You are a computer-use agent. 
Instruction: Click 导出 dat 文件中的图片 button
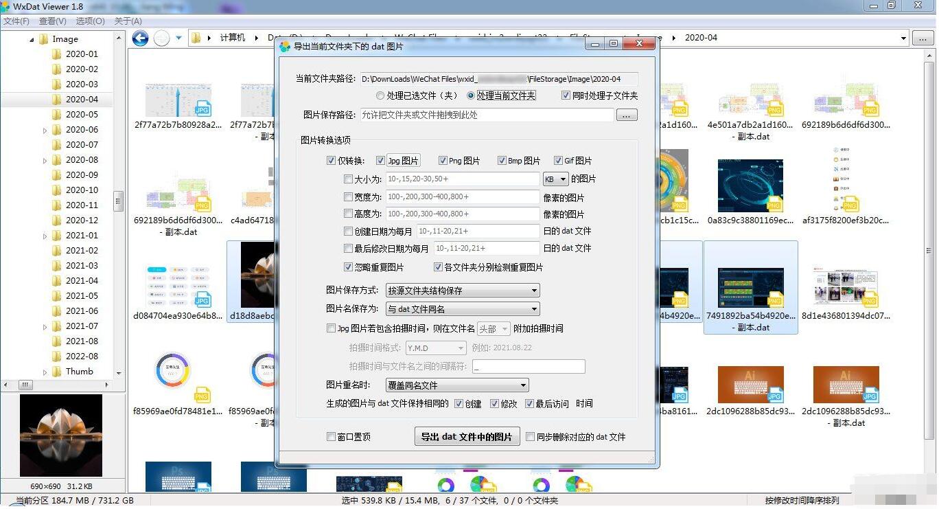click(x=466, y=437)
